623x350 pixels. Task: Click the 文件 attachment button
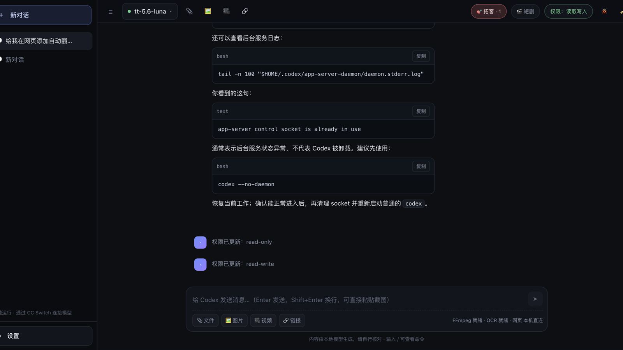[206, 320]
